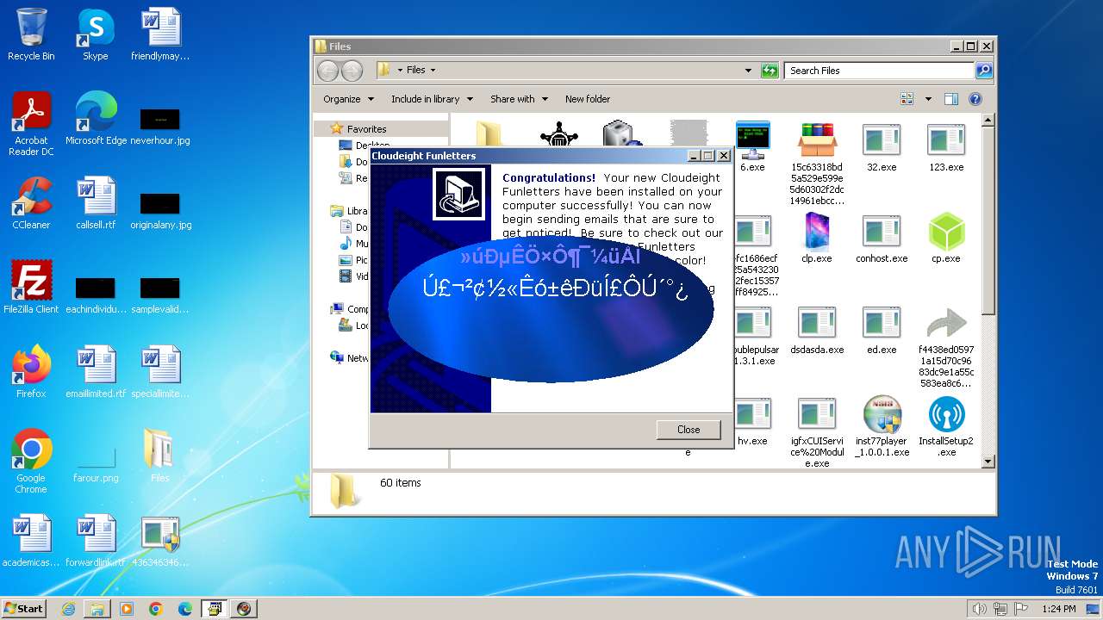This screenshot has width=1103, height=620.
Task: Expand the address bar history dropdown
Action: (x=749, y=71)
